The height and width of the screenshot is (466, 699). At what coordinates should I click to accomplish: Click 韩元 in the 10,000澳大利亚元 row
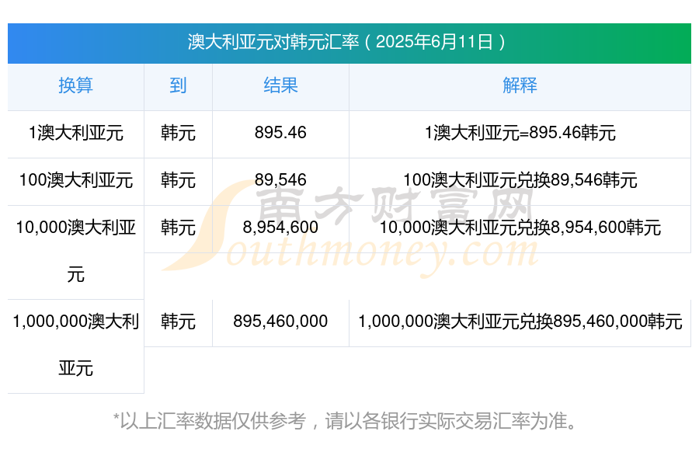point(178,228)
